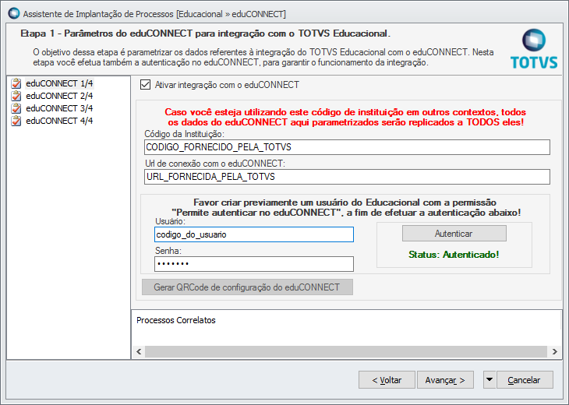Select the eduCONNECT 1/4 step
The image size is (569, 405).
coord(59,83)
